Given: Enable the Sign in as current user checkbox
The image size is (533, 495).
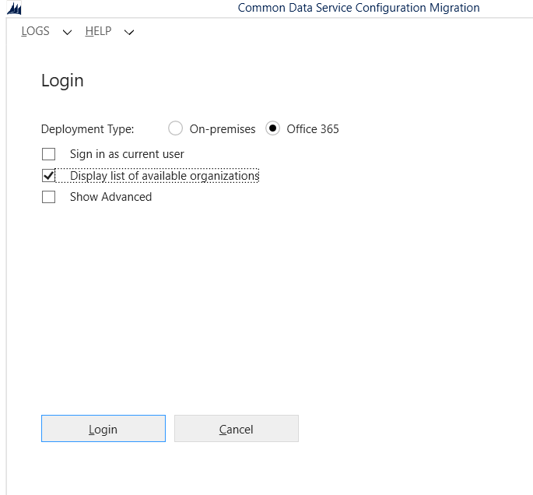Looking at the screenshot, I should [x=49, y=154].
